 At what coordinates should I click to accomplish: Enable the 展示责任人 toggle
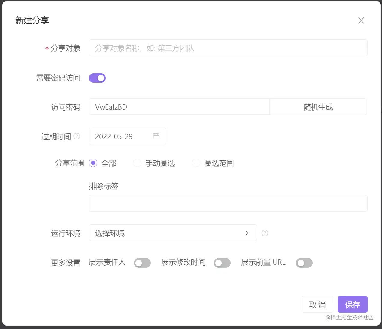(x=142, y=263)
